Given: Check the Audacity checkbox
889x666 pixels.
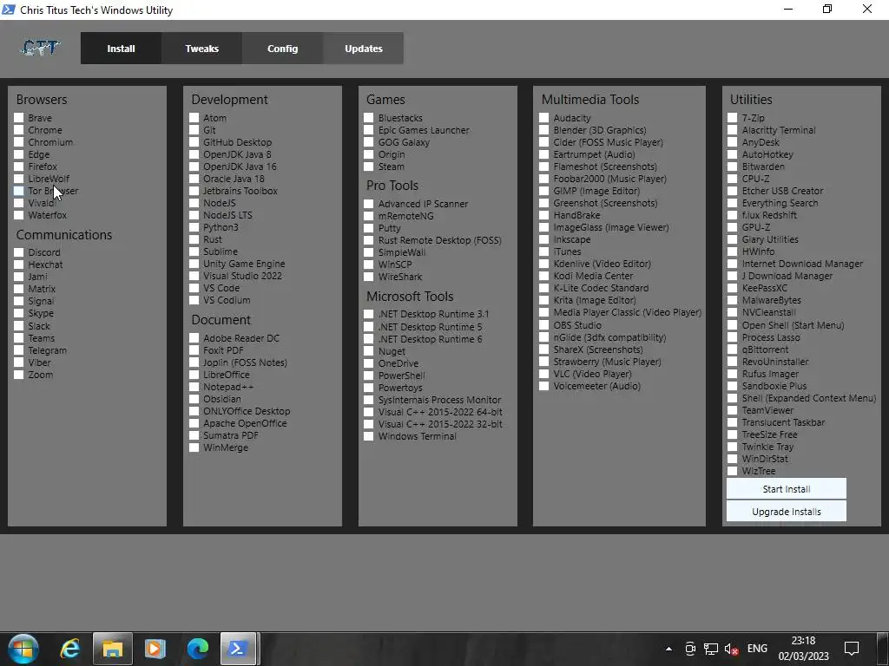Looking at the screenshot, I should coord(543,118).
